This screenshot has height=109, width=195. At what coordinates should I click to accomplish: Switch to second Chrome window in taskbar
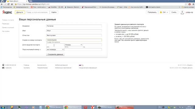(x=73, y=107)
